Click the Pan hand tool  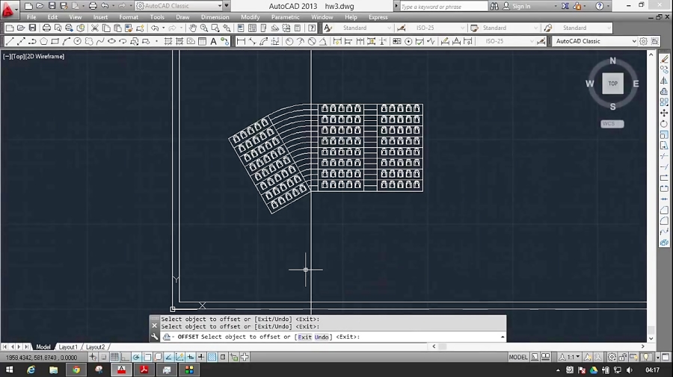coord(193,28)
